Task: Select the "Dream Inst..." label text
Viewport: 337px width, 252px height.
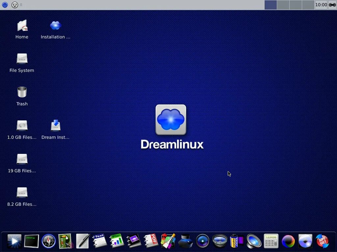Action: (55, 137)
